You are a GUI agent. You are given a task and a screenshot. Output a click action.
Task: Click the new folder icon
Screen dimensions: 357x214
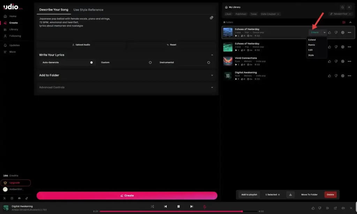pos(344,22)
